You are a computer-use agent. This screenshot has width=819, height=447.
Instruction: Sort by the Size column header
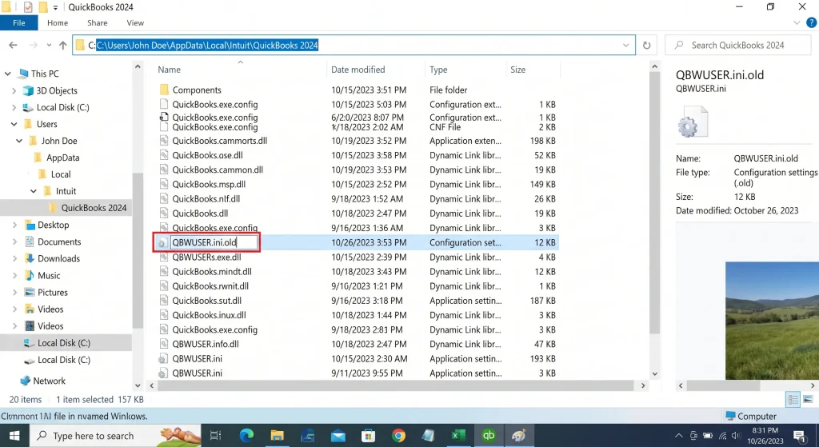coord(517,70)
